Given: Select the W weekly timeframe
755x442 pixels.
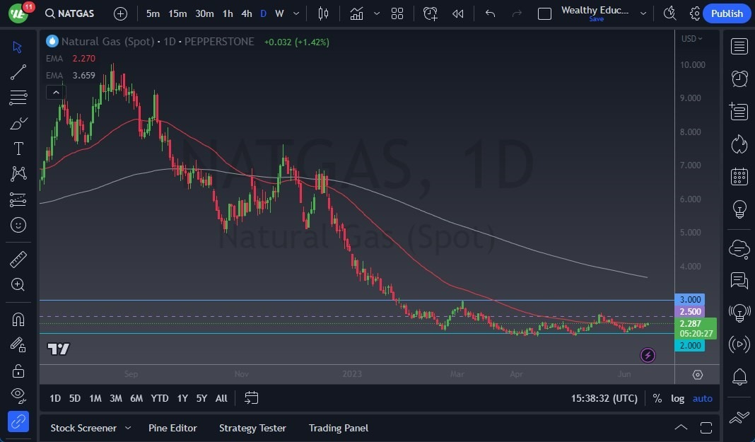Looking at the screenshot, I should (279, 13).
